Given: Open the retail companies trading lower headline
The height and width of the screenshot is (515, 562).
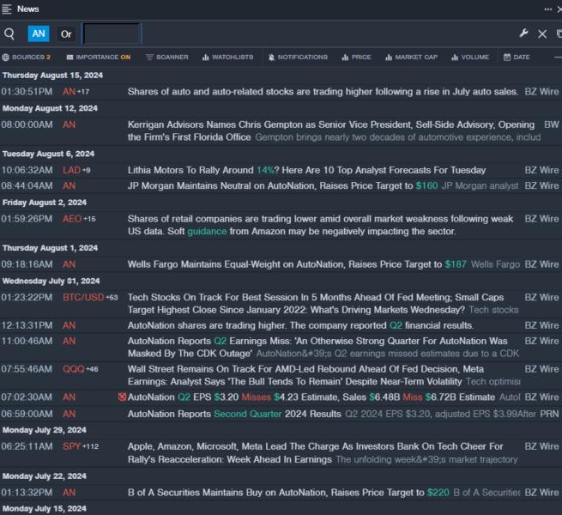Looking at the screenshot, I should [320, 225].
